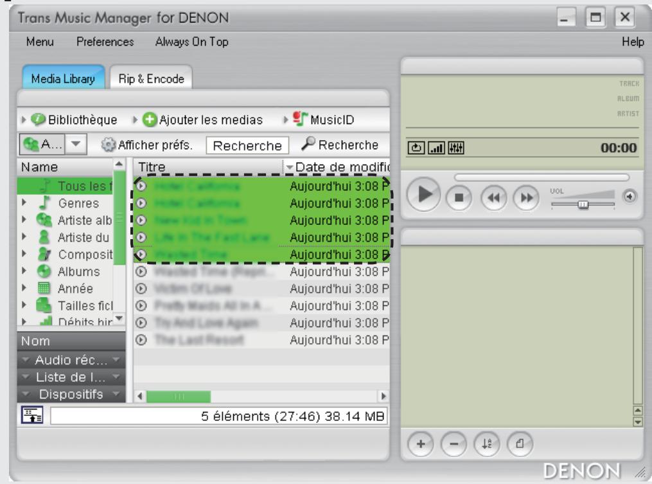Open the Preferences menu
This screenshot has height=484, width=652.
pos(105,42)
